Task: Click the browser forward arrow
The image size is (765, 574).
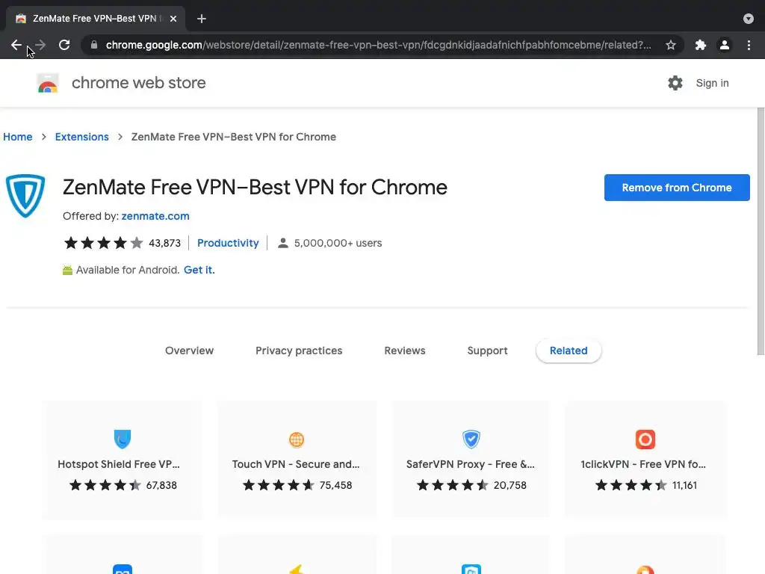Action: click(x=40, y=45)
